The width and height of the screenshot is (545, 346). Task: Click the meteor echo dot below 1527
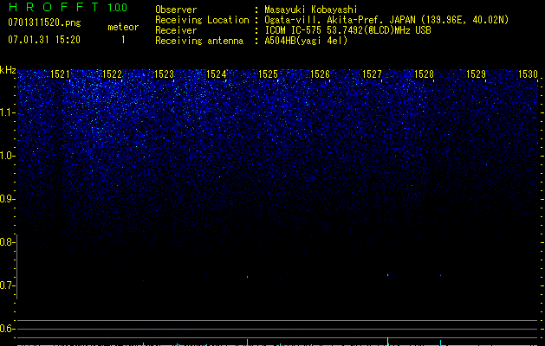pyautogui.click(x=387, y=275)
